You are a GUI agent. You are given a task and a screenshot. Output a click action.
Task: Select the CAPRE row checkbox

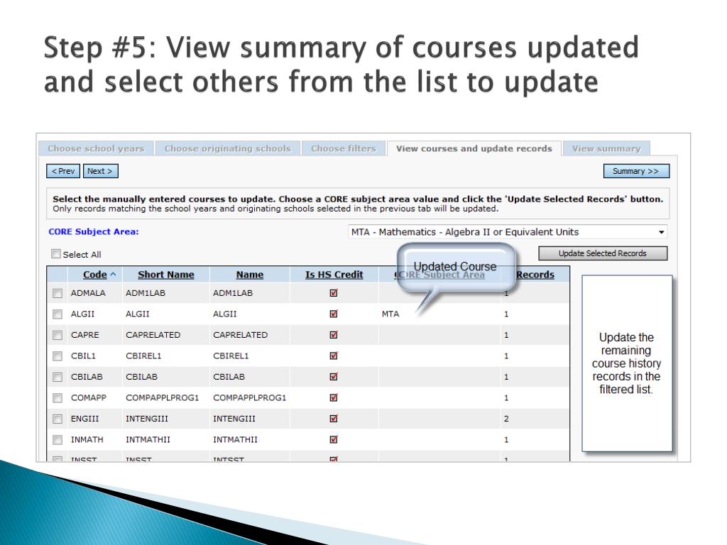coord(58,335)
